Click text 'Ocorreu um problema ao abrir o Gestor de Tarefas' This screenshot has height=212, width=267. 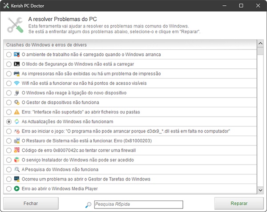pyautogui.click(x=73, y=179)
